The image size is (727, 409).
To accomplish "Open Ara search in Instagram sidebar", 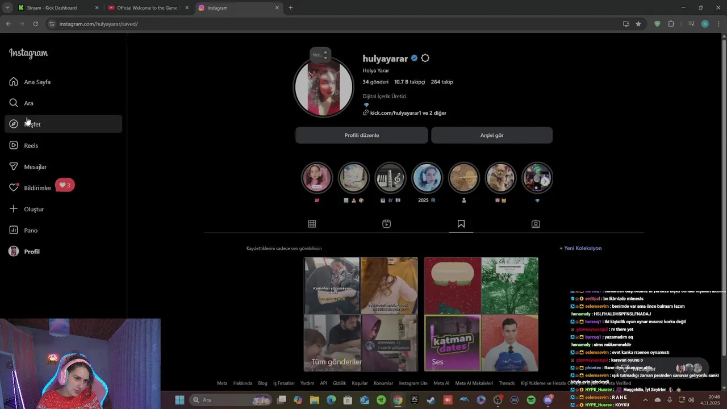I will 63,103.
